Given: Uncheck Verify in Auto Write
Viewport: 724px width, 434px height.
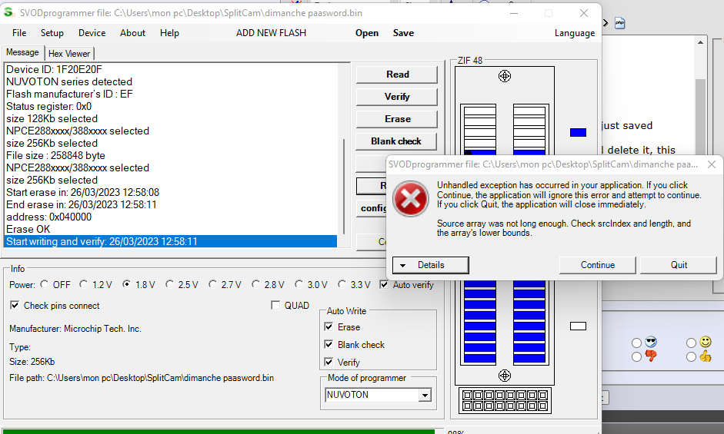Looking at the screenshot, I should coord(329,362).
